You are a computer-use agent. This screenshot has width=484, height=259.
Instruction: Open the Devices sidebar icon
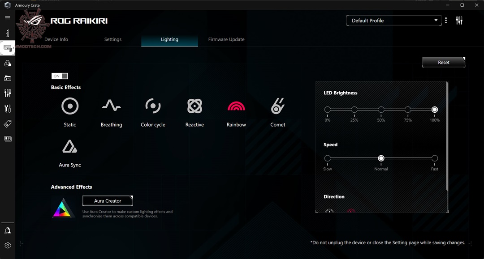click(8, 48)
